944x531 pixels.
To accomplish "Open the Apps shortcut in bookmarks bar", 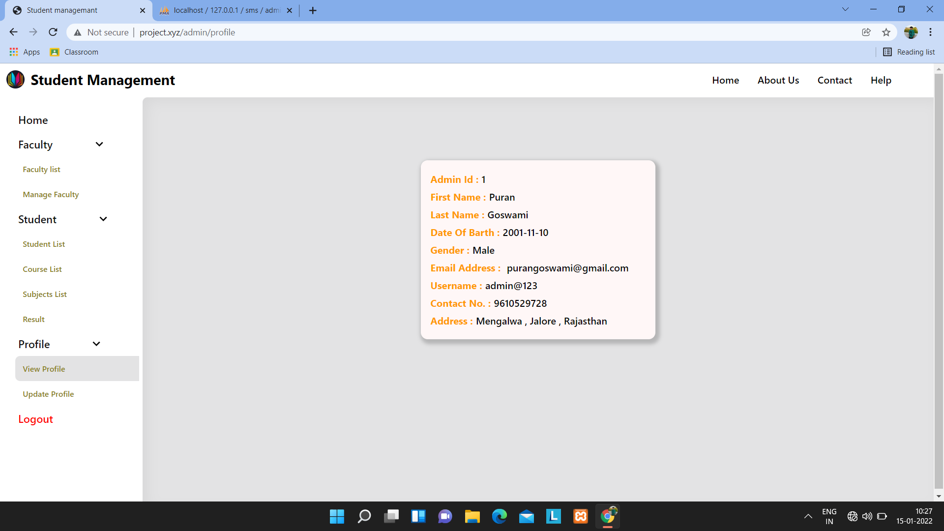I will coord(25,52).
